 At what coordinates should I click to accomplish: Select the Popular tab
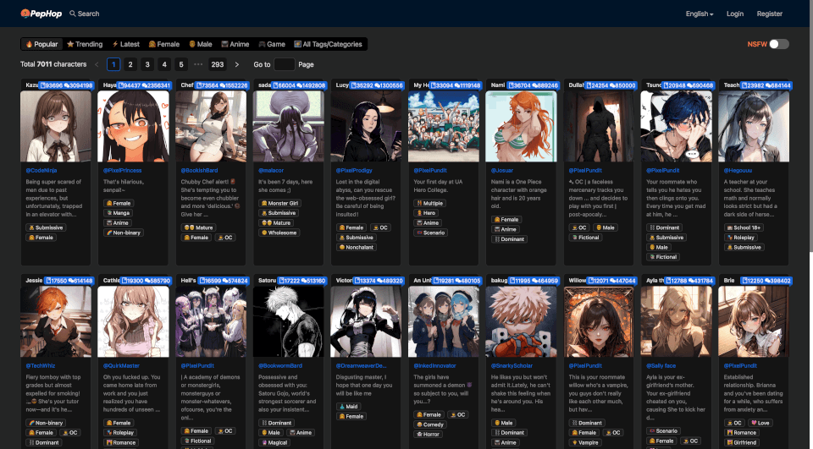[41, 44]
